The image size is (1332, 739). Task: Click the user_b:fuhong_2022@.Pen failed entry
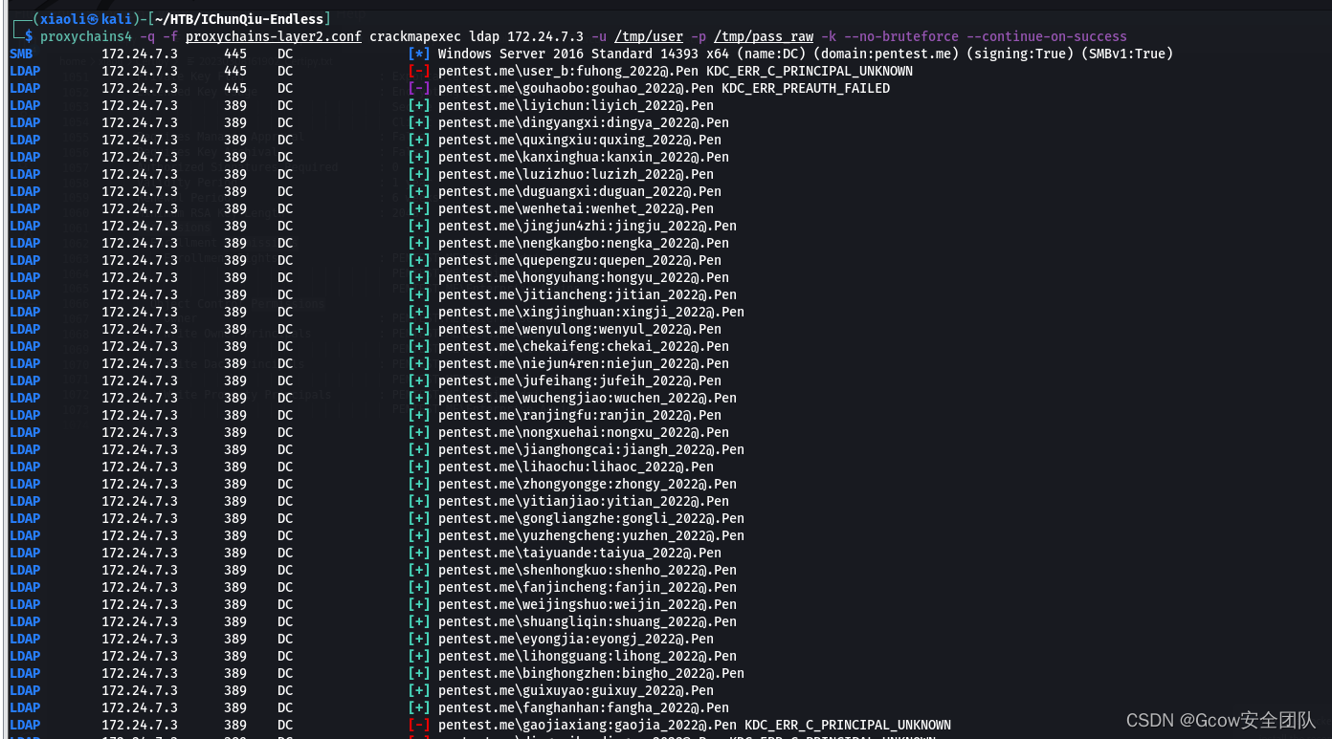(x=676, y=71)
